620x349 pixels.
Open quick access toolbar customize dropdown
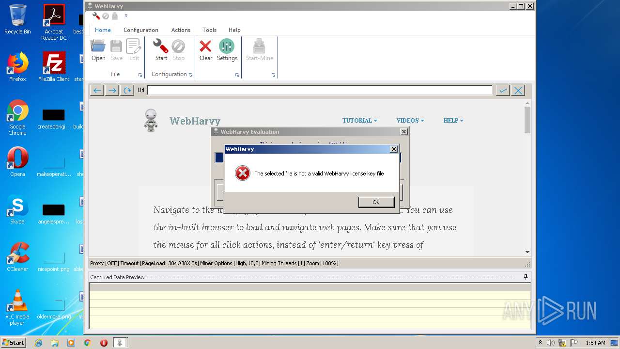[x=126, y=16]
